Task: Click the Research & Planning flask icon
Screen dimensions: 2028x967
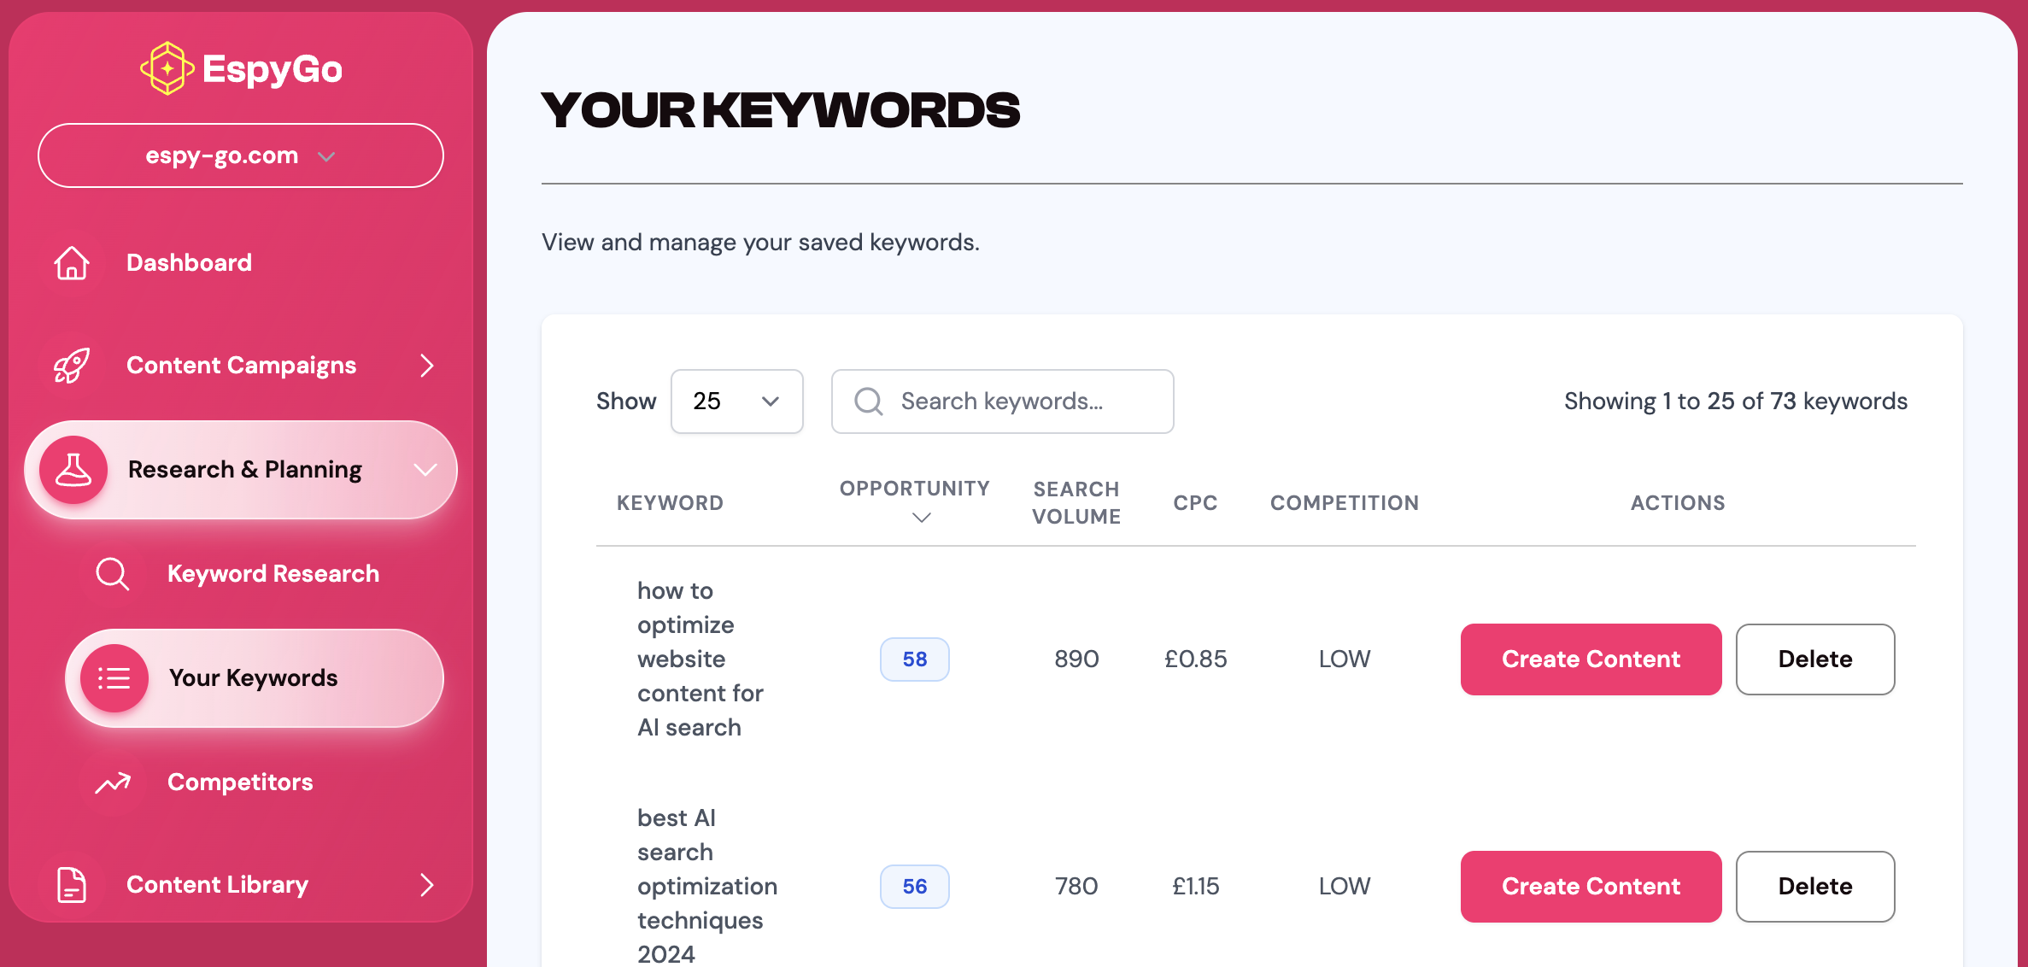Action: 73,470
